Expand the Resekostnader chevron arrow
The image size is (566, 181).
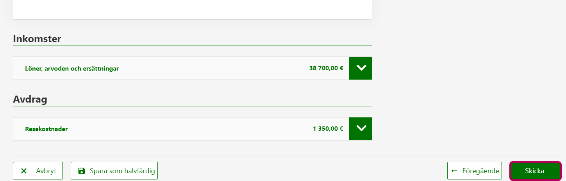tap(361, 128)
